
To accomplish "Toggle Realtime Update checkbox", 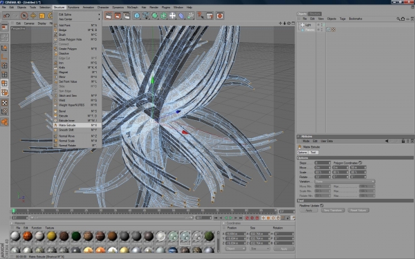I will [x=322, y=205].
